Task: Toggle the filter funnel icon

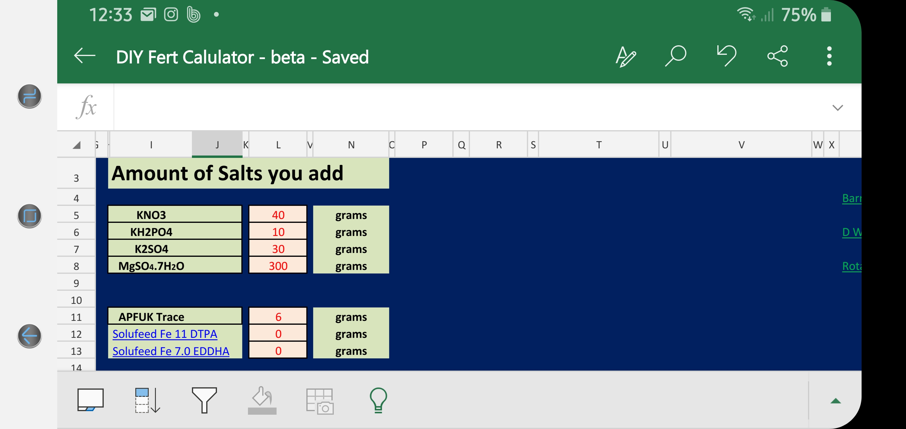Action: point(204,400)
